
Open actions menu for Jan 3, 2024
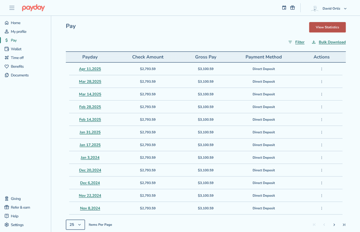point(321,158)
